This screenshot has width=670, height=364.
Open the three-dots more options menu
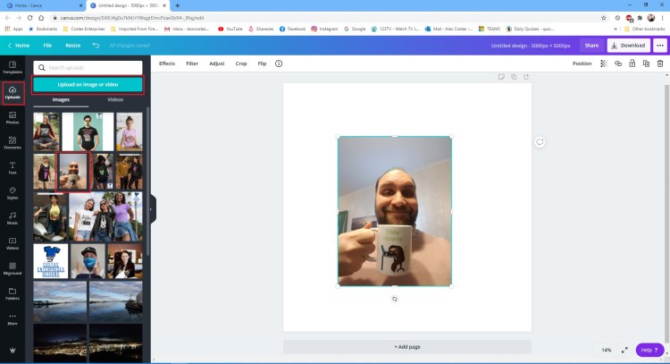tap(660, 45)
